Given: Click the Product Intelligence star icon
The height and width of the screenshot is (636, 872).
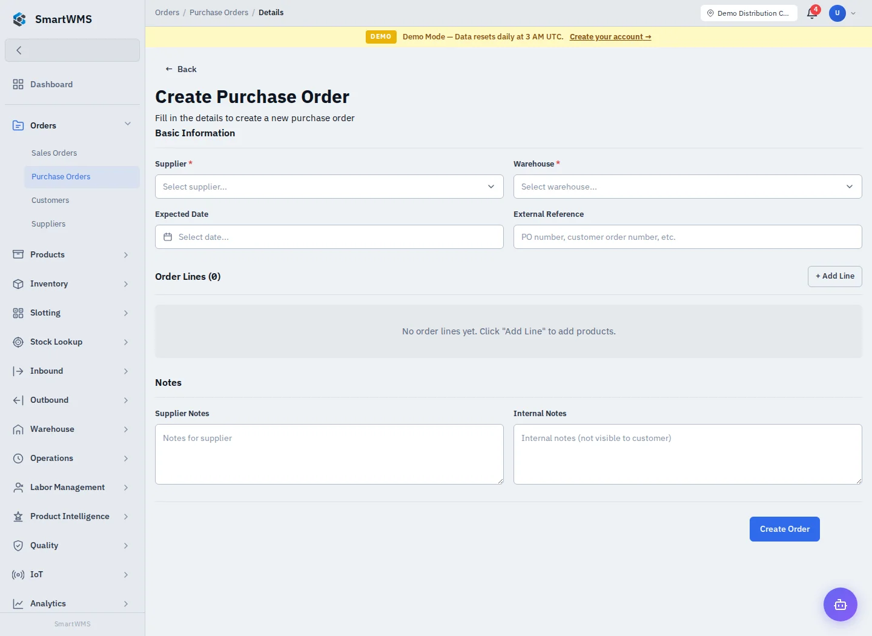Looking at the screenshot, I should coord(18,516).
